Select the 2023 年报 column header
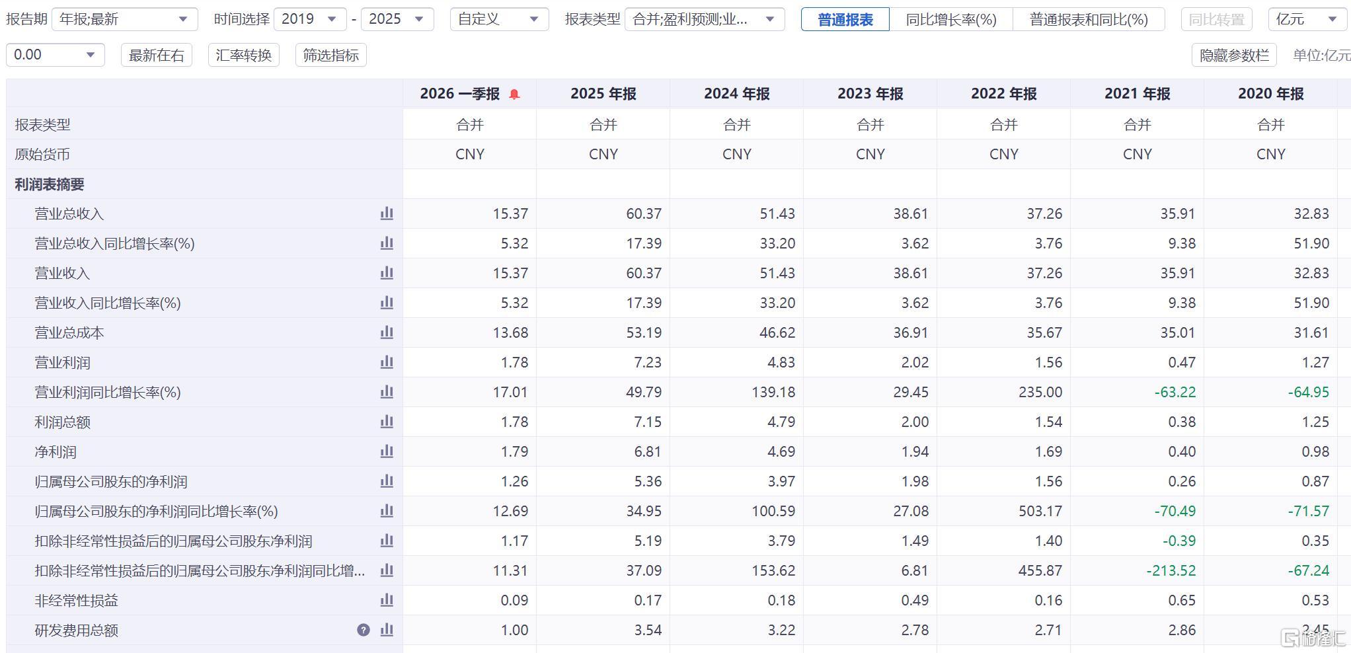 tap(870, 94)
